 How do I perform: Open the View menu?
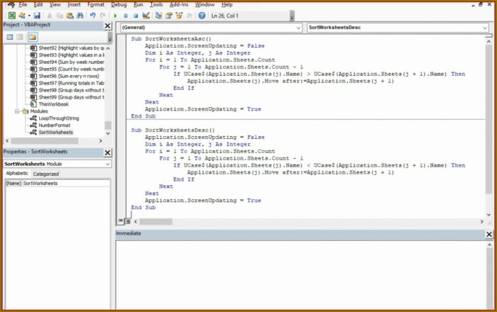[55, 5]
